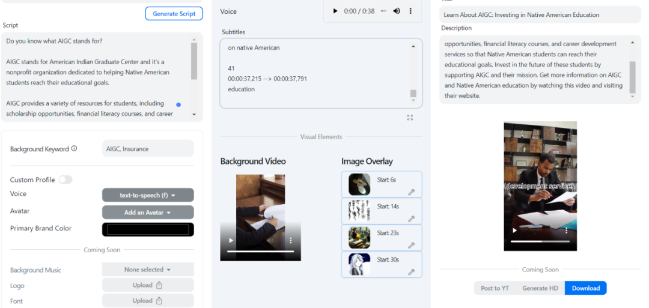Screen dimensions: 649x308
Task: Click Generate Script button
Action: coord(174,14)
